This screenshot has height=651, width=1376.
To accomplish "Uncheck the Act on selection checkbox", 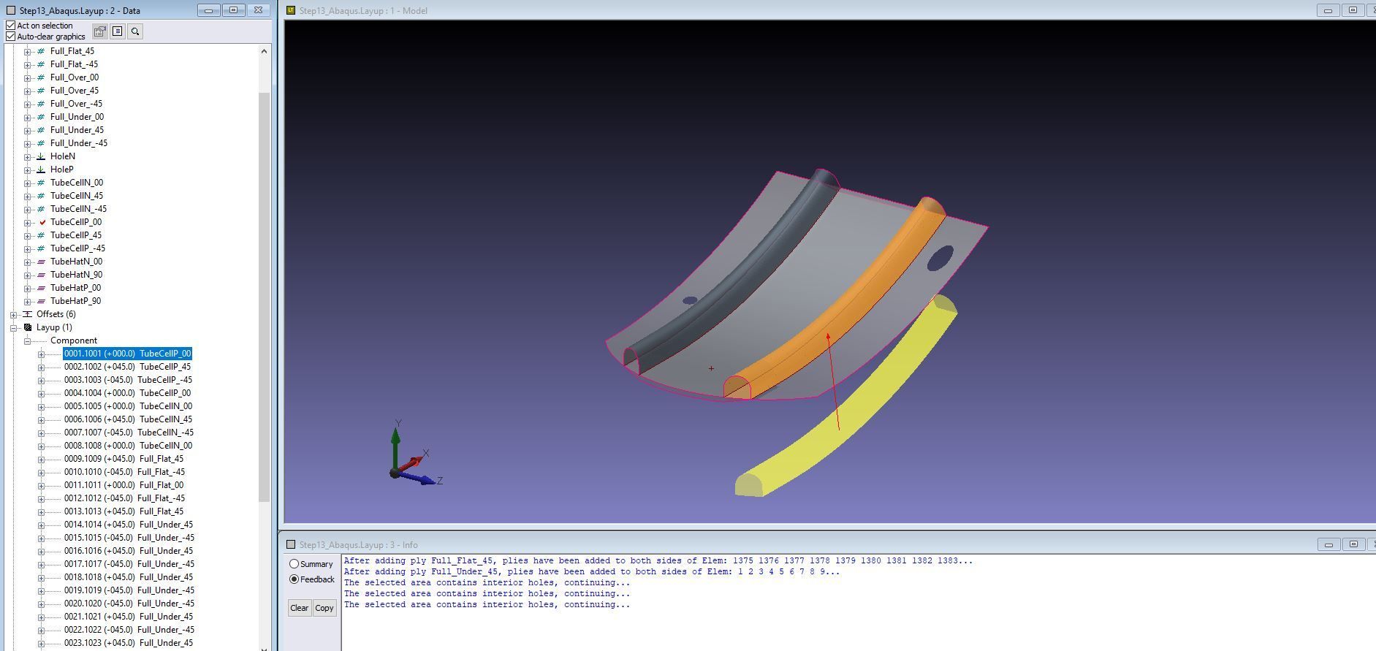I will [11, 26].
